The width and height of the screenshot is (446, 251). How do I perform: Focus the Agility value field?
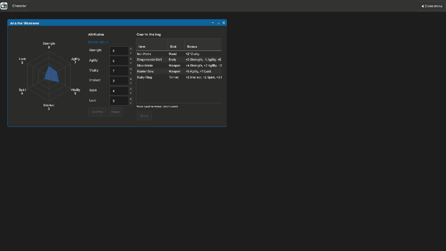click(119, 61)
